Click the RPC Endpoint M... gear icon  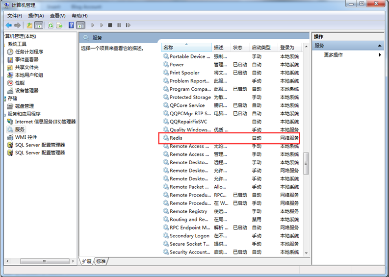point(166,227)
